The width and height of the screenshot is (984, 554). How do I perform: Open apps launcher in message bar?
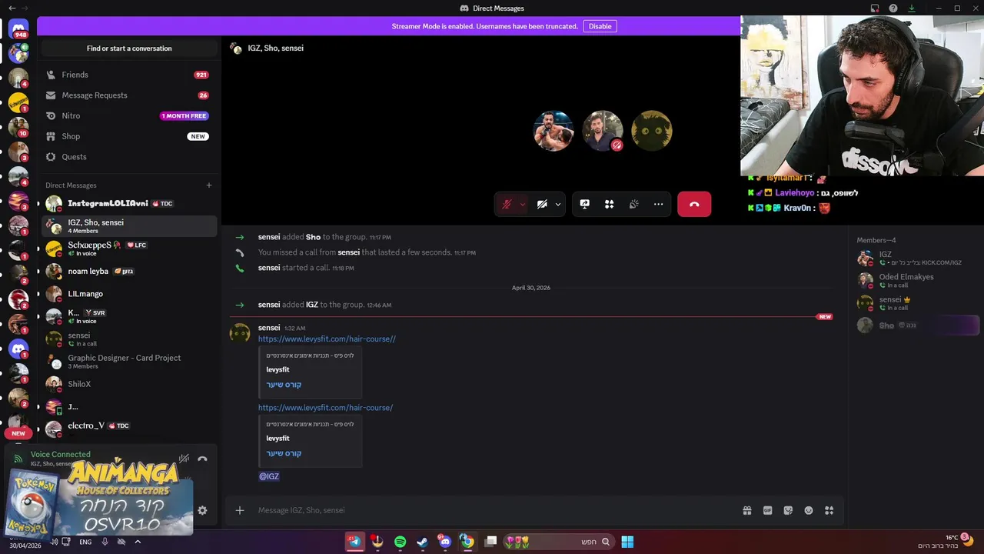coord(829,510)
